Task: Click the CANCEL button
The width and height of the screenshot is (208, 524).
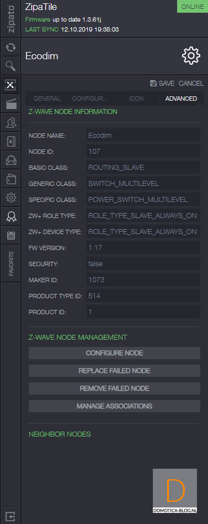Action: (x=191, y=83)
